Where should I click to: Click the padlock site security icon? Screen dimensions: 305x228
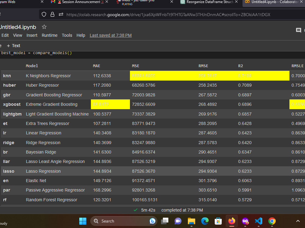52,15
